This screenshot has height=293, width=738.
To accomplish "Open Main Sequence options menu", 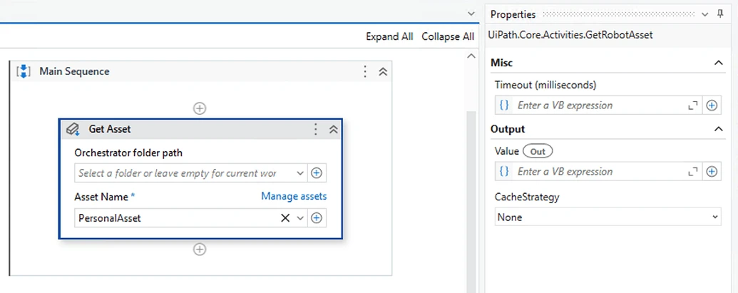I will (x=365, y=71).
